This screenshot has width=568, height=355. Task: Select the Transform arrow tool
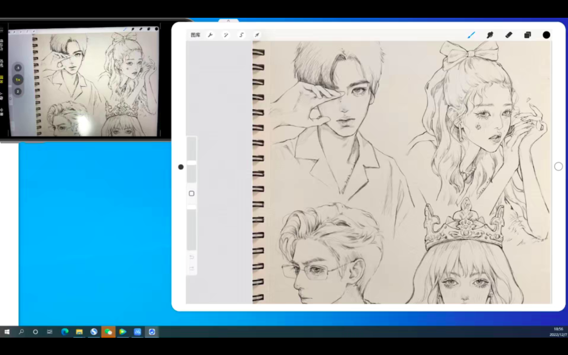click(256, 34)
